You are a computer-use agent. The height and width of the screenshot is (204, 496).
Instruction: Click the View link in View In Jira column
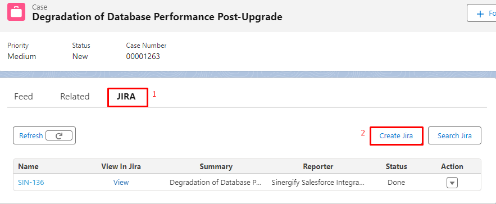(121, 183)
